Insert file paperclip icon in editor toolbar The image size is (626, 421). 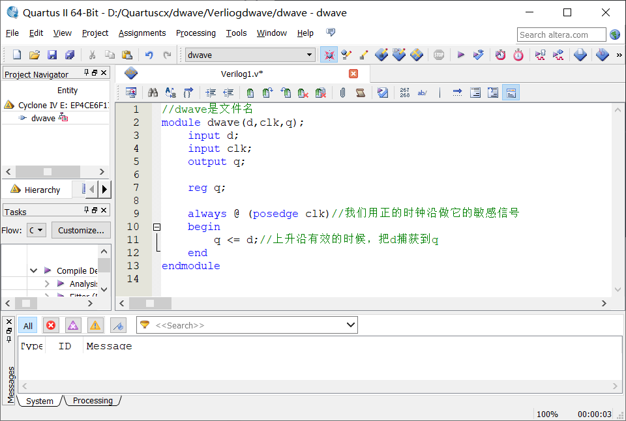(x=342, y=93)
